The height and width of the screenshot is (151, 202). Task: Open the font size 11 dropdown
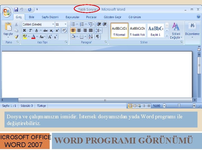click(x=65, y=24)
